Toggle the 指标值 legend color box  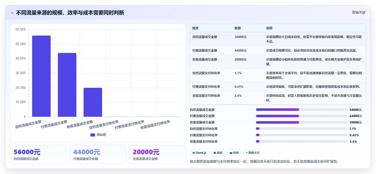tap(93, 135)
